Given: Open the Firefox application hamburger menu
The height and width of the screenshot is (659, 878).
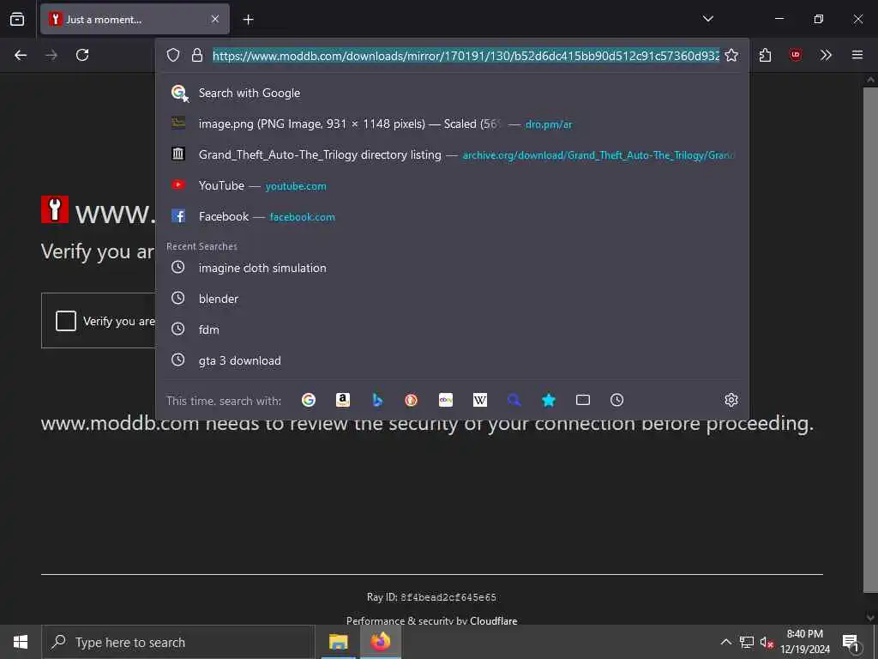Looking at the screenshot, I should click(857, 55).
